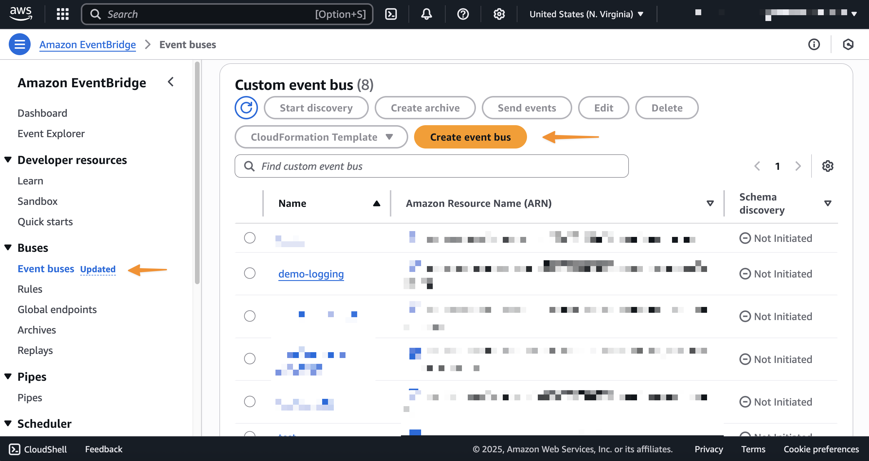Select the demo-logging event bus radio button
The image size is (869, 461).
tap(249, 273)
